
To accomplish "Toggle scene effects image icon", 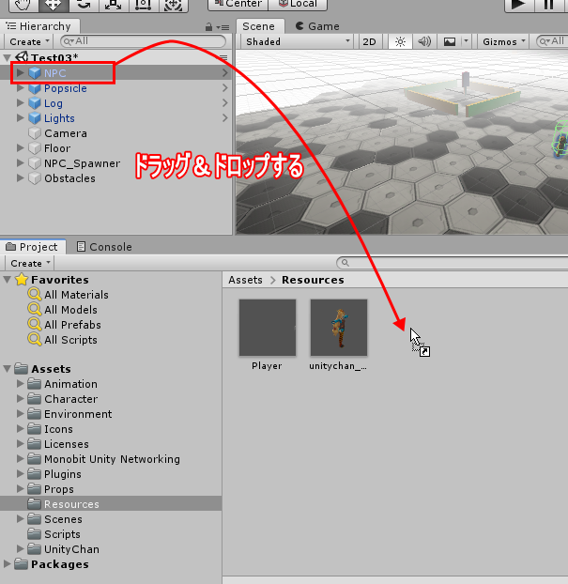I will tap(450, 41).
